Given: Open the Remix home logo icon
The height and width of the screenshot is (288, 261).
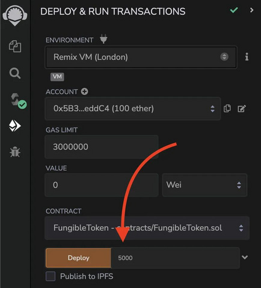Looking at the screenshot, I should 15,16.
